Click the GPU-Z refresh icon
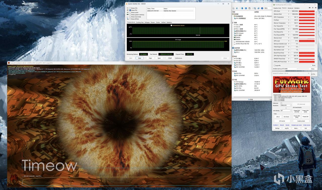Screen dimensions: 322x190 point(313,8)
